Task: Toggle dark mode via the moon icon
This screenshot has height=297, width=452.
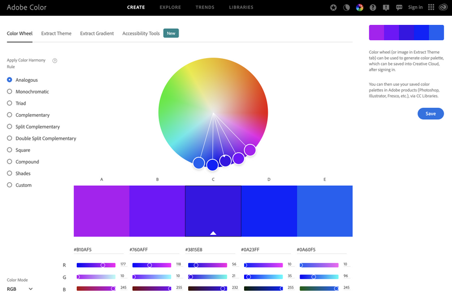Action: click(346, 7)
